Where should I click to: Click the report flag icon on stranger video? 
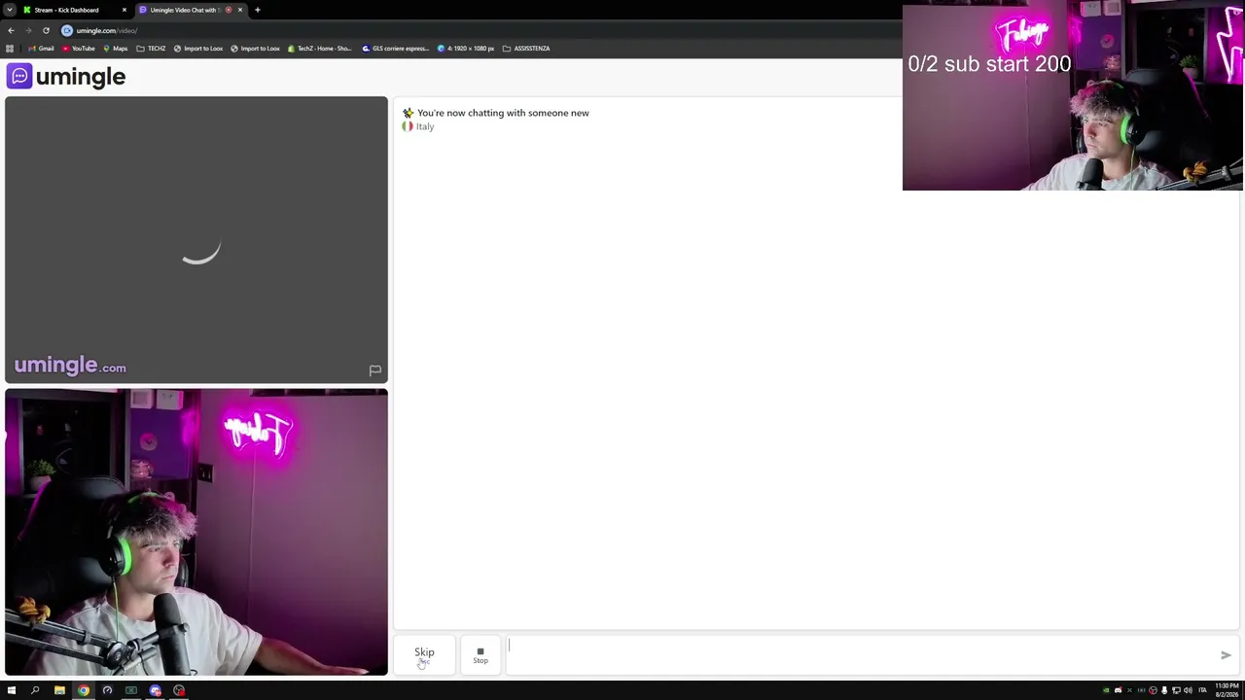click(x=374, y=370)
